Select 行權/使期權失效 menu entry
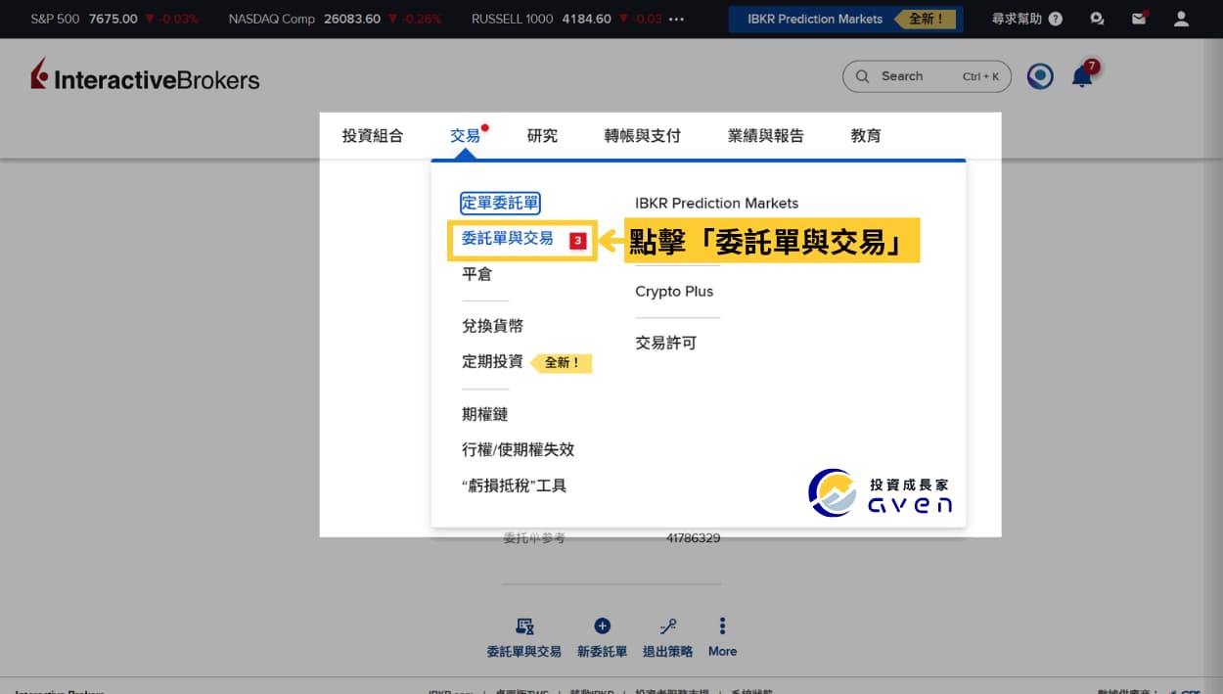This screenshot has width=1223, height=694. point(518,450)
